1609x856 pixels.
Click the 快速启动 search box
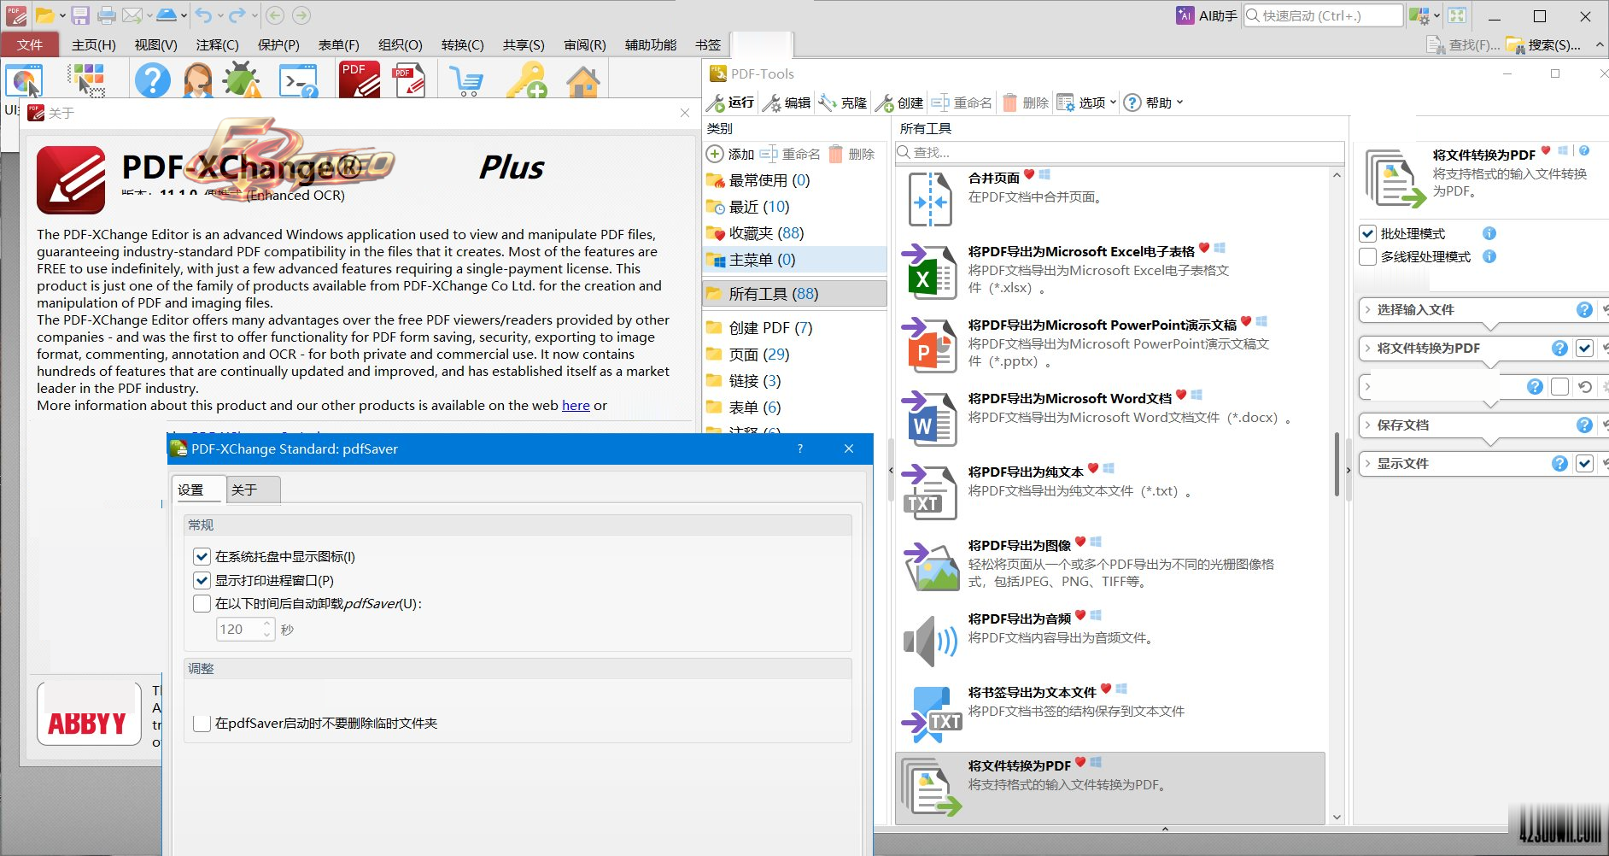click(1323, 15)
